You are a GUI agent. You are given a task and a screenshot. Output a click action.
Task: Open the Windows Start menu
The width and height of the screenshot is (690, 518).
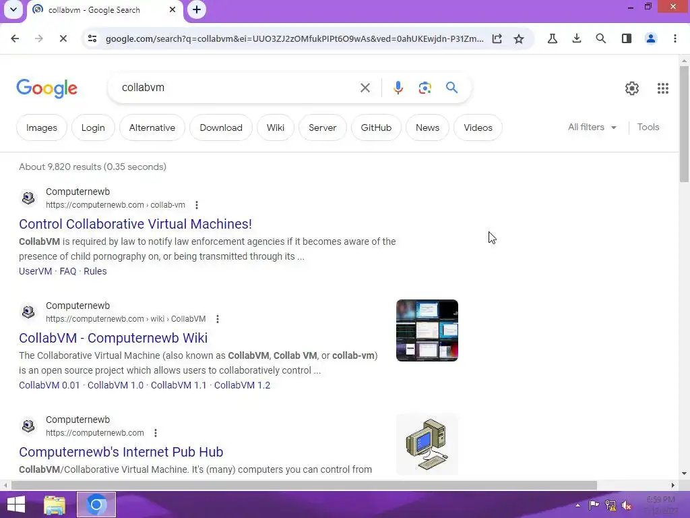pyautogui.click(x=16, y=505)
